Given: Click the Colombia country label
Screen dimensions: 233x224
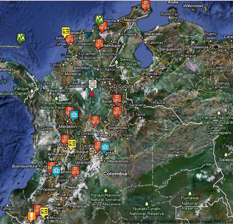Looking at the screenshot, I should point(115,174).
